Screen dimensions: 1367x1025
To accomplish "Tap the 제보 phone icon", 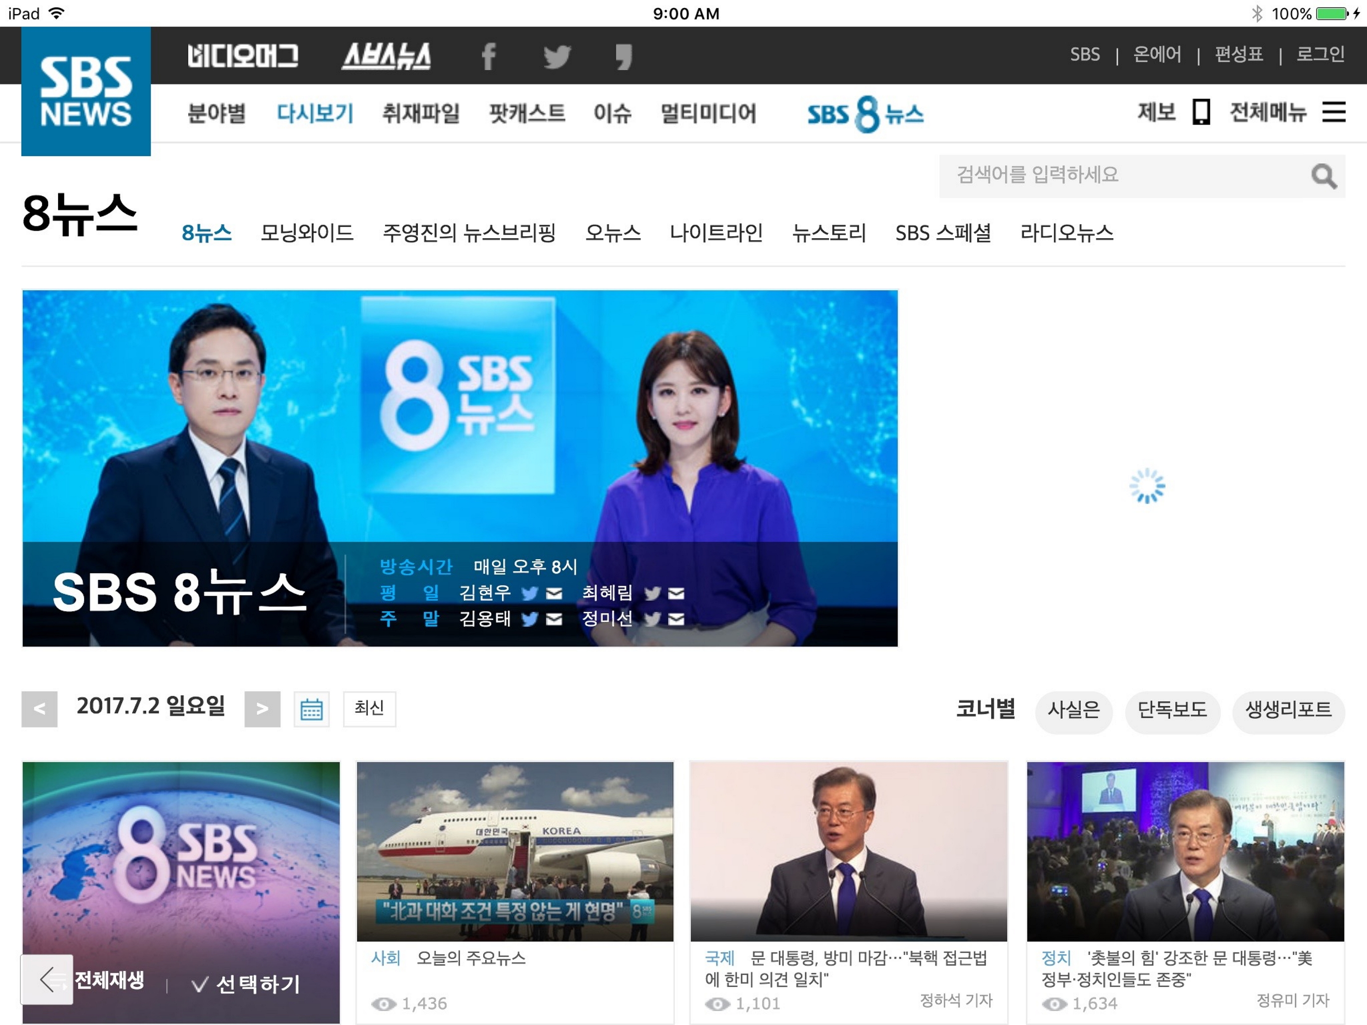I will click(x=1201, y=113).
